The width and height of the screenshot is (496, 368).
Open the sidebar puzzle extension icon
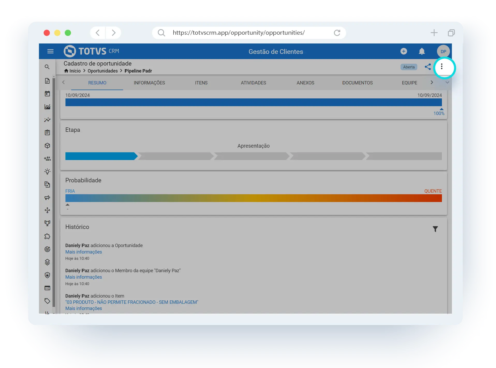[x=47, y=236]
